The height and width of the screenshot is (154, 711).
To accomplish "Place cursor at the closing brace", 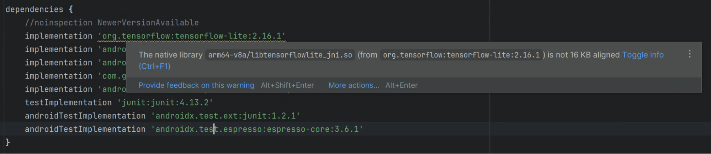I will pos(8,142).
